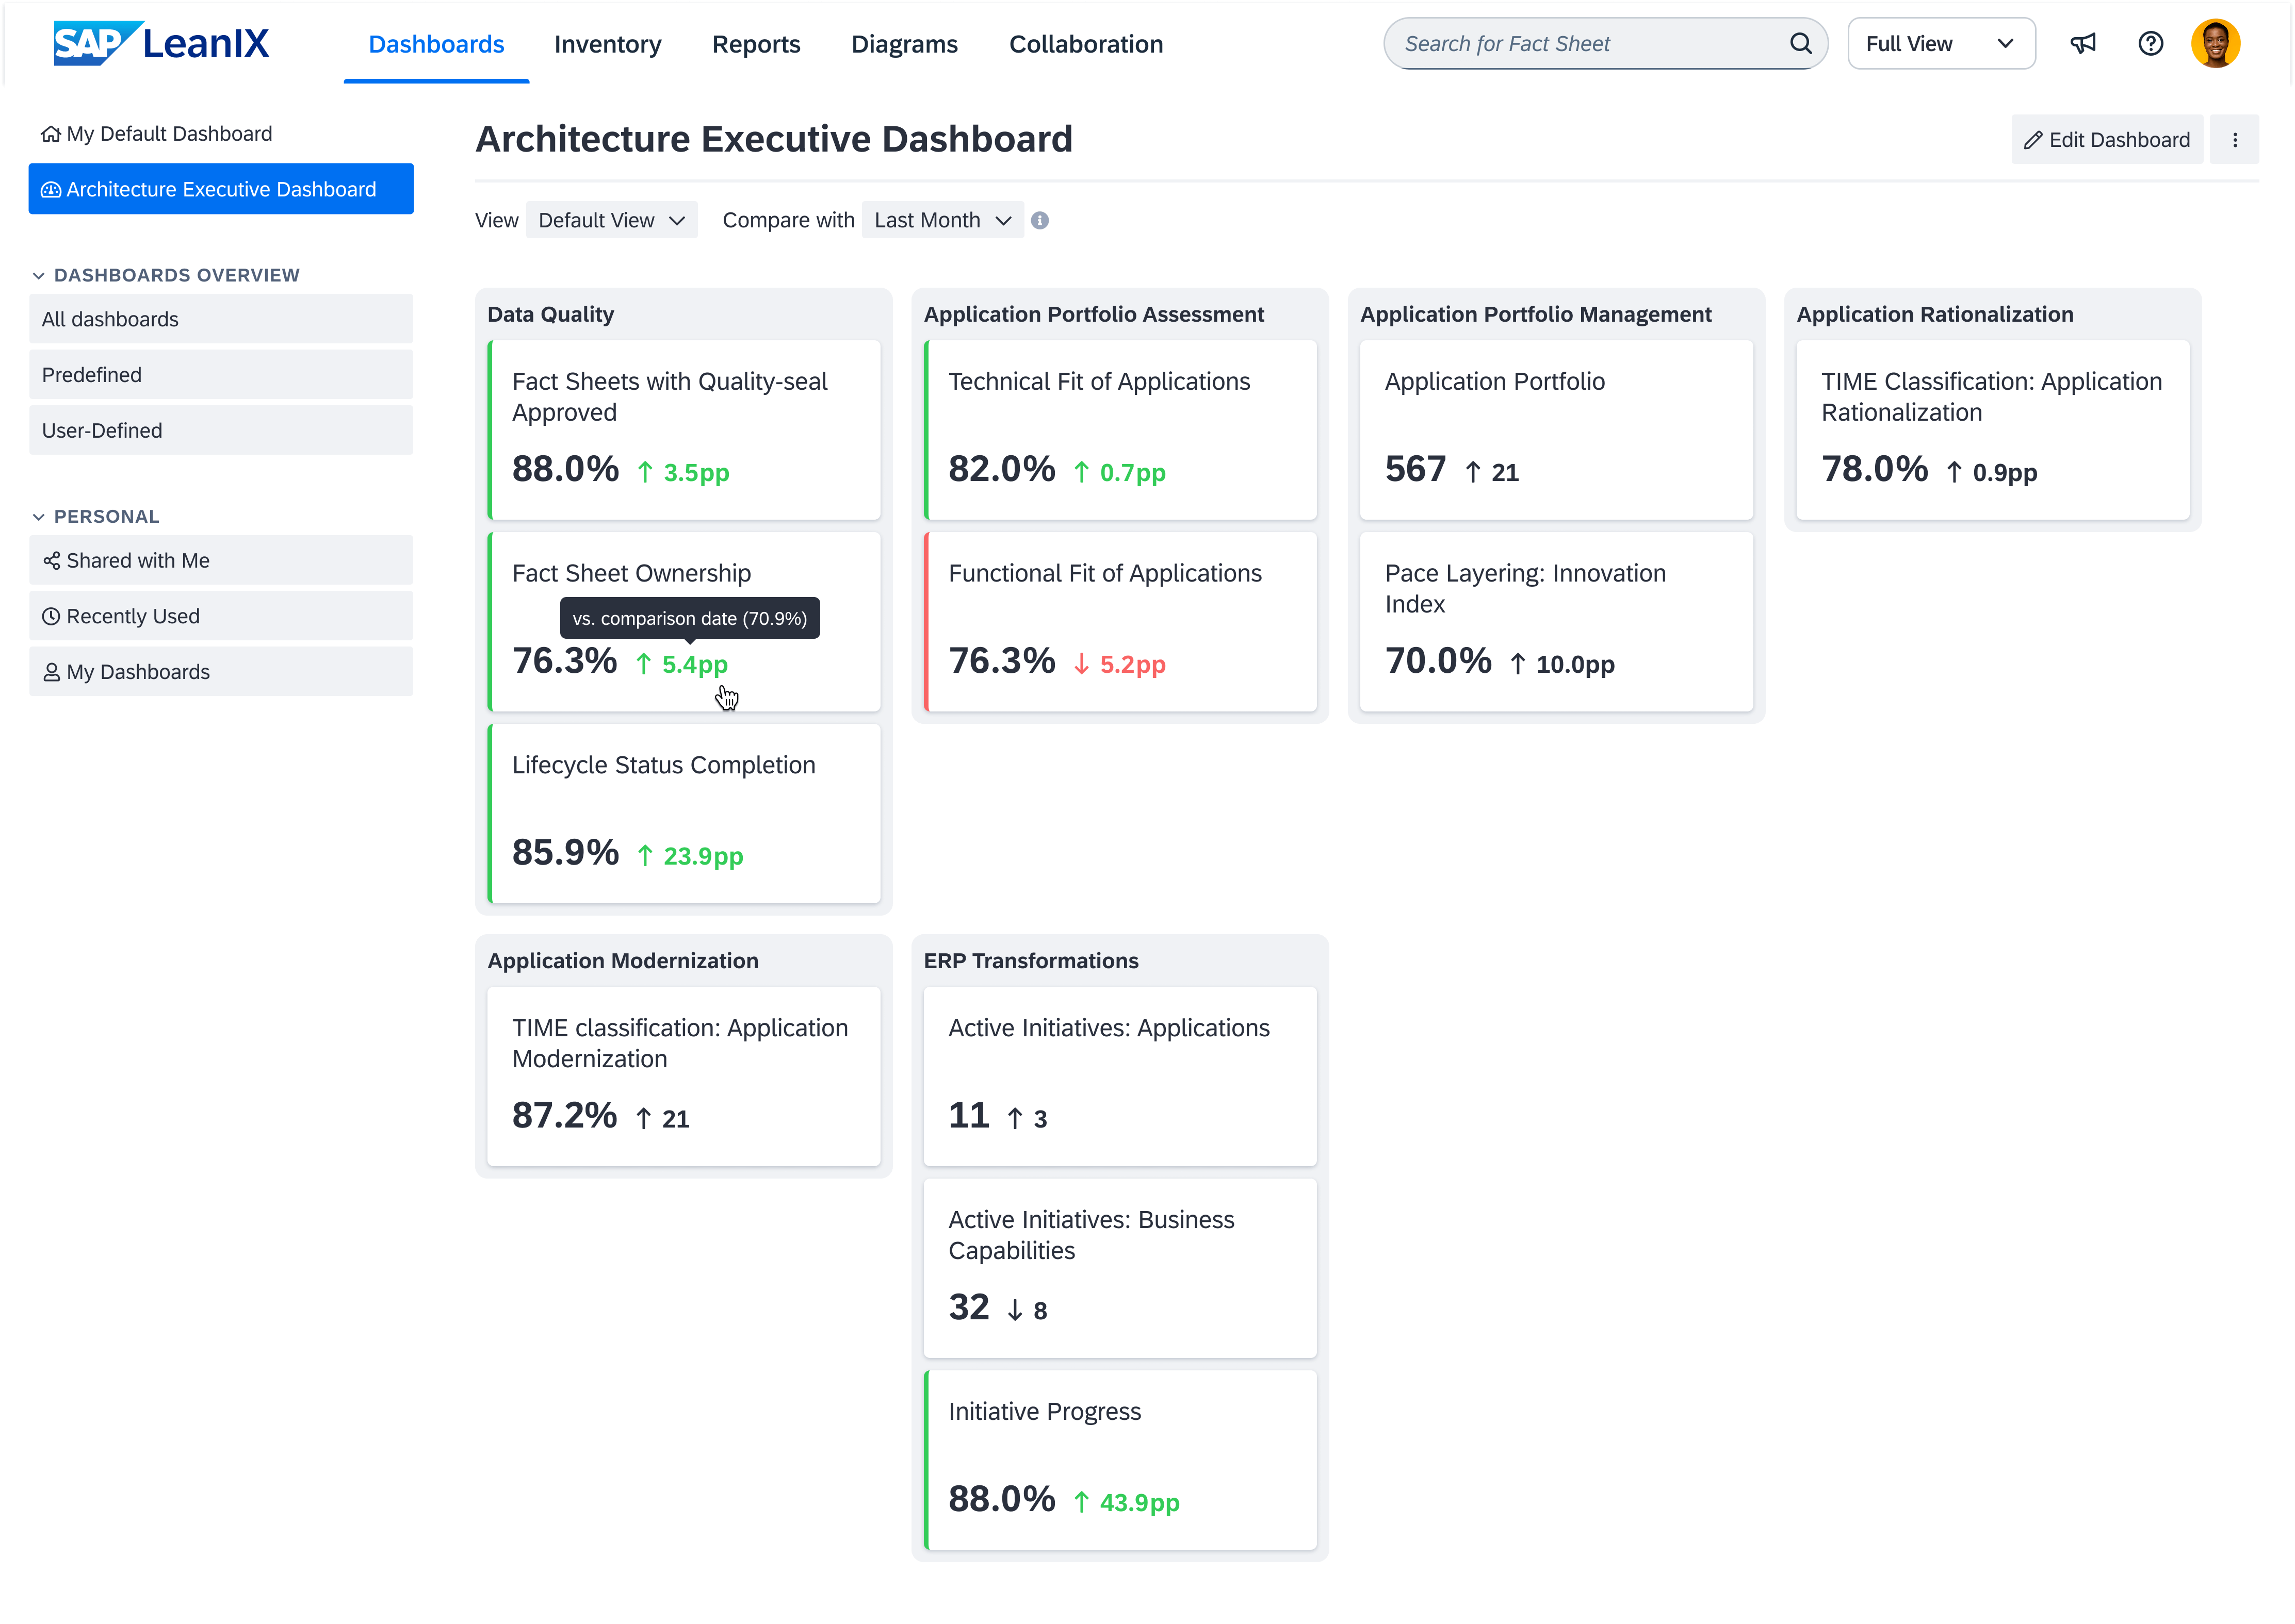This screenshot has width=2295, height=1624.
Task: Open Predefined dashboards
Action: click(220, 375)
